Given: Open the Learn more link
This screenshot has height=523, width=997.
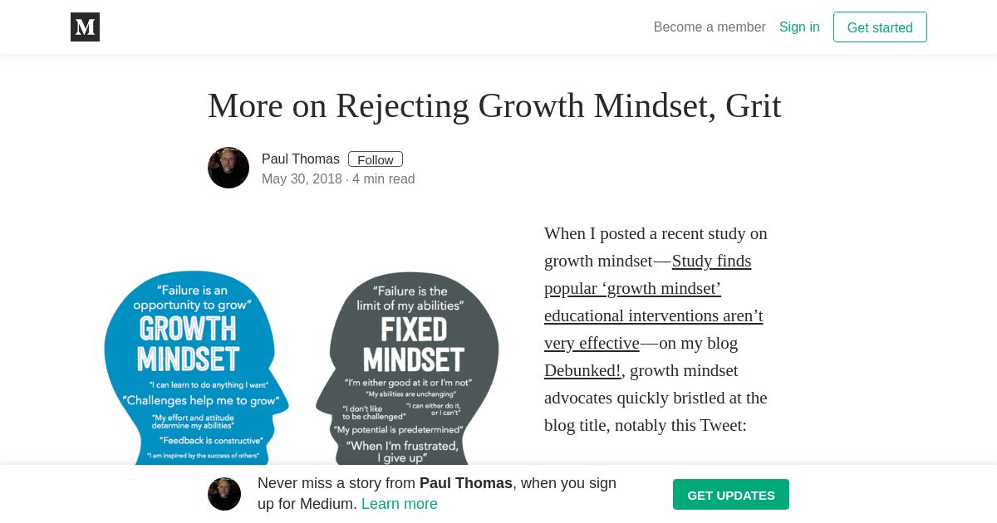Looking at the screenshot, I should [x=400, y=504].
